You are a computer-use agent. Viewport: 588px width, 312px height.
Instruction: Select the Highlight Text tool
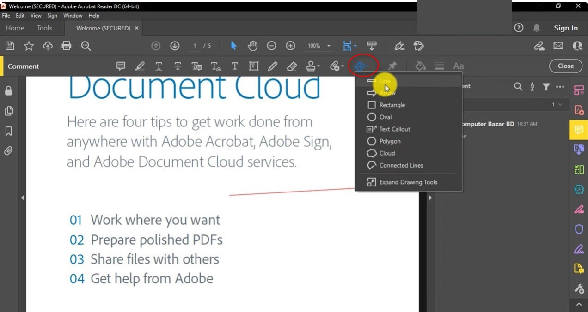pos(140,66)
